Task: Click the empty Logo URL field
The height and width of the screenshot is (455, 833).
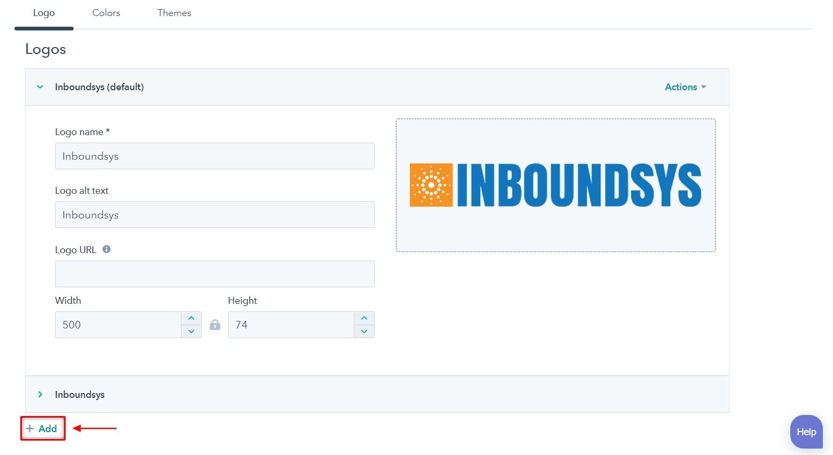Action: coord(215,274)
